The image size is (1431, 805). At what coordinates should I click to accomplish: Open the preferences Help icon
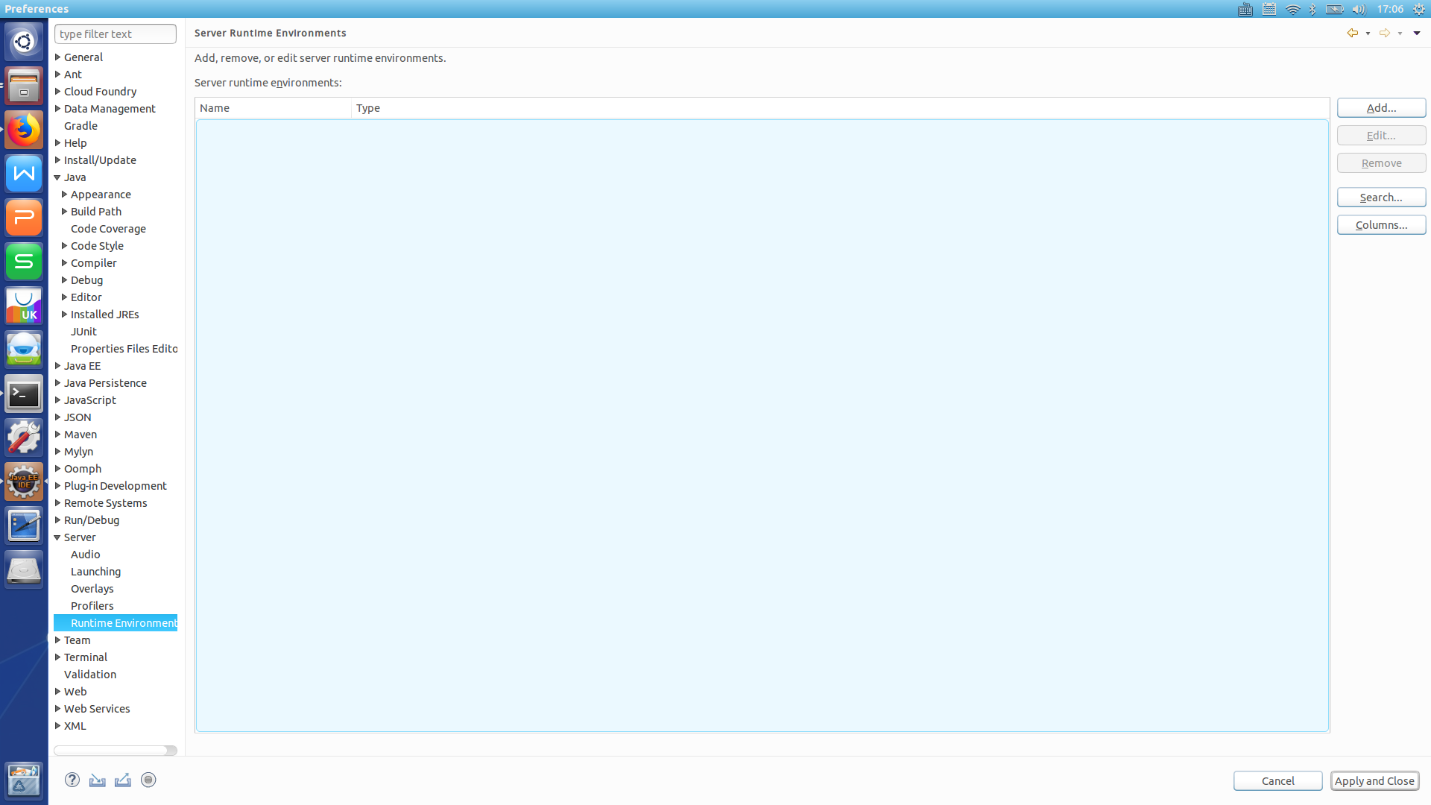click(72, 780)
